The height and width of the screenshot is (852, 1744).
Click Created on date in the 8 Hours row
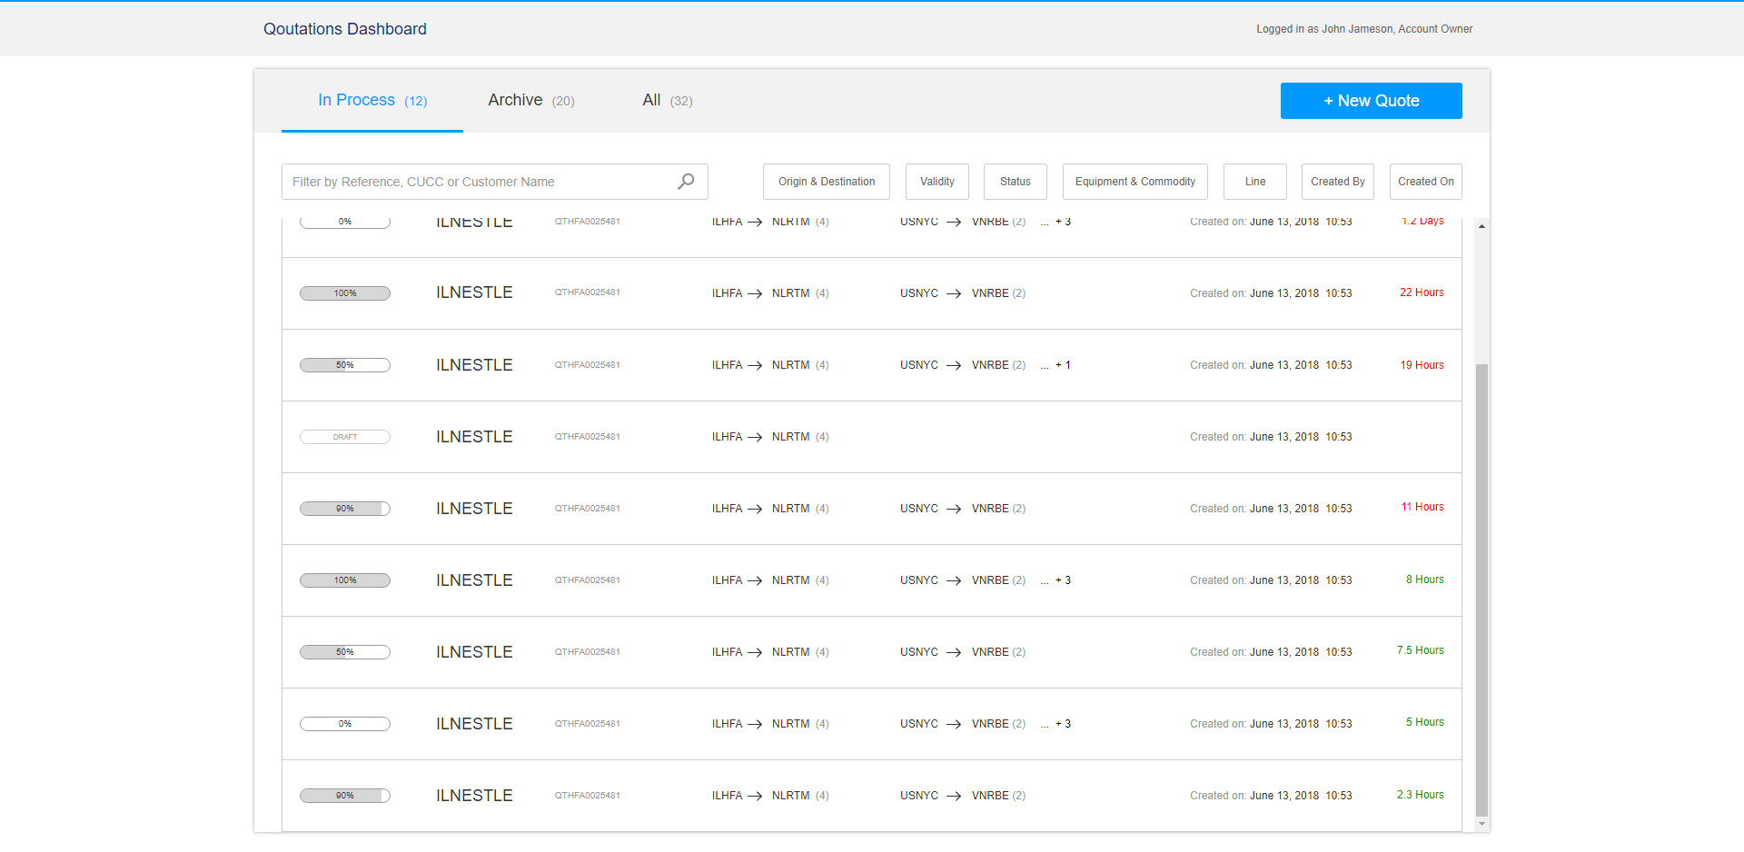pyautogui.click(x=1271, y=580)
